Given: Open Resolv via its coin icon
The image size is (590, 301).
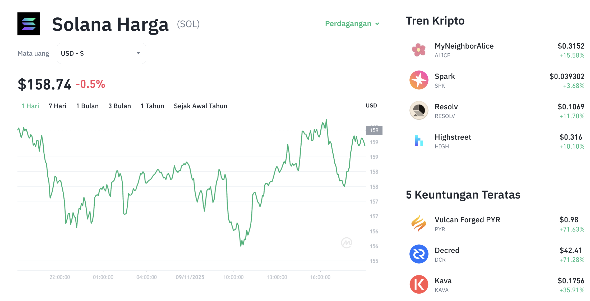Looking at the screenshot, I should click(418, 111).
